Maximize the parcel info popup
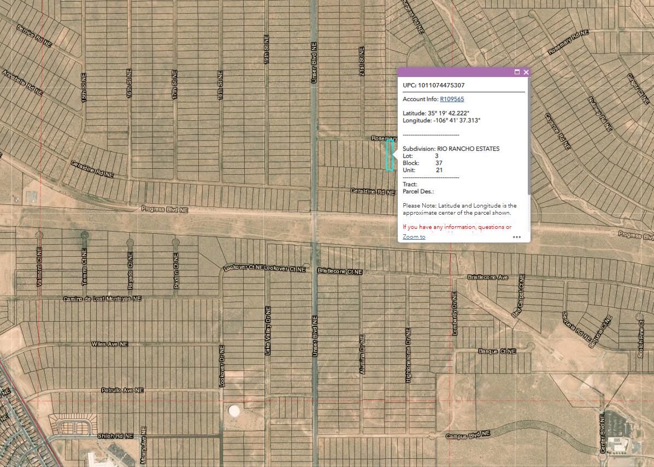 click(517, 72)
